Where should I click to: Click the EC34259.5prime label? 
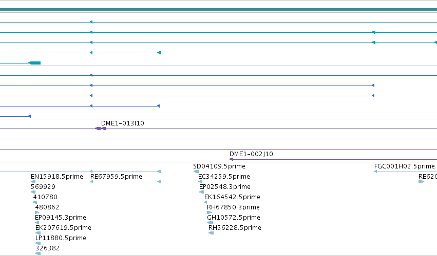pos(224,177)
